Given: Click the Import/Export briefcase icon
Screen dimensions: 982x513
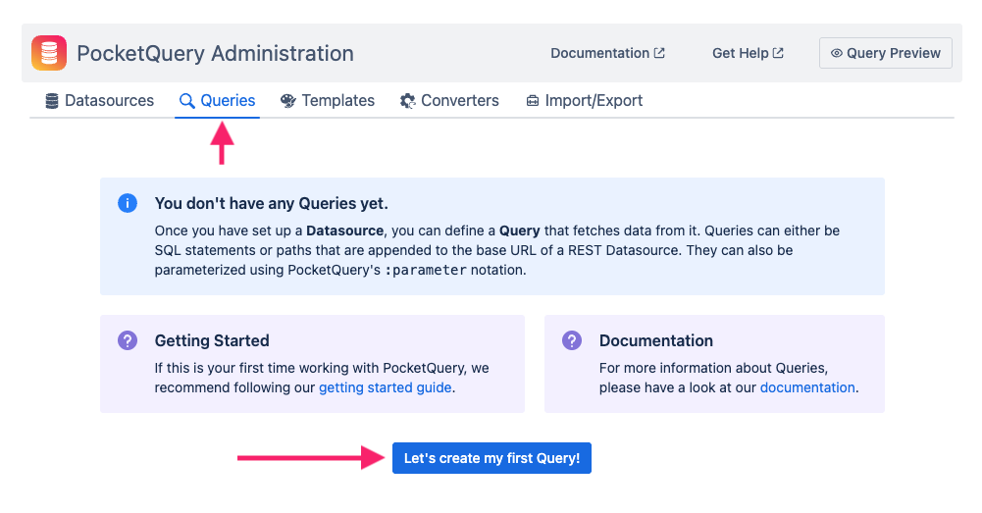Looking at the screenshot, I should (x=533, y=101).
